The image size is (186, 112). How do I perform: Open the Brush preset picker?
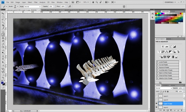[18, 7]
